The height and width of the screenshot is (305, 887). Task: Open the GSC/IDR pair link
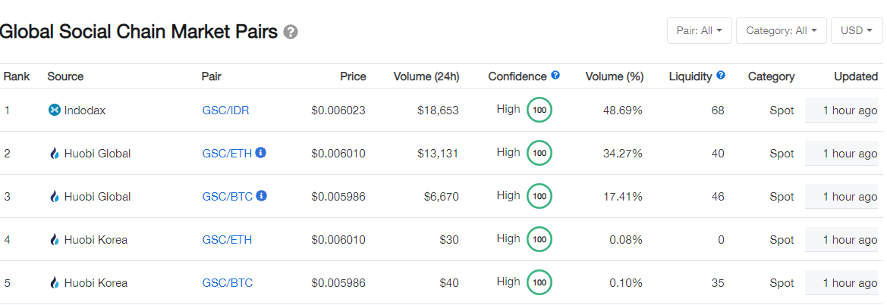[x=225, y=110]
